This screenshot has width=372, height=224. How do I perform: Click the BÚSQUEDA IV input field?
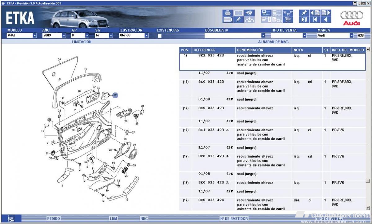point(233,36)
